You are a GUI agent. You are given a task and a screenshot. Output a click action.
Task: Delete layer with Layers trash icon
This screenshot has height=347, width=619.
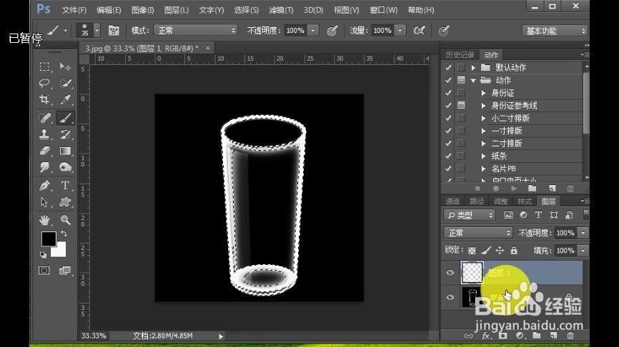point(570,336)
